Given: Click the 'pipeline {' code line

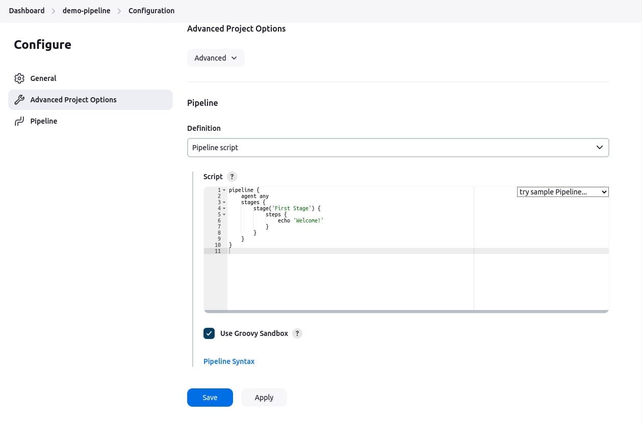Looking at the screenshot, I should tap(244, 190).
